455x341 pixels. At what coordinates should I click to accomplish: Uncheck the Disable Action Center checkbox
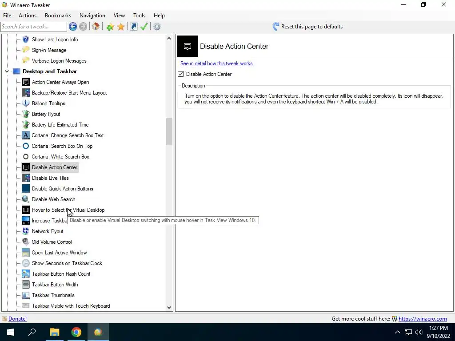click(x=180, y=74)
